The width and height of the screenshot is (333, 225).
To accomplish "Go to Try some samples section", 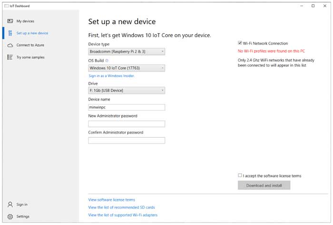I will click(30, 57).
